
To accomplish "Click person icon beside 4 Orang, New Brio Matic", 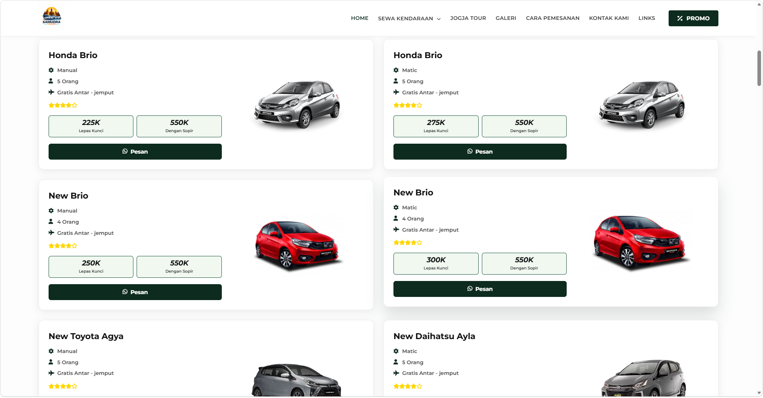I will (396, 219).
